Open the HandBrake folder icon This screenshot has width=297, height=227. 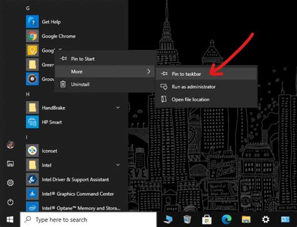33,108
